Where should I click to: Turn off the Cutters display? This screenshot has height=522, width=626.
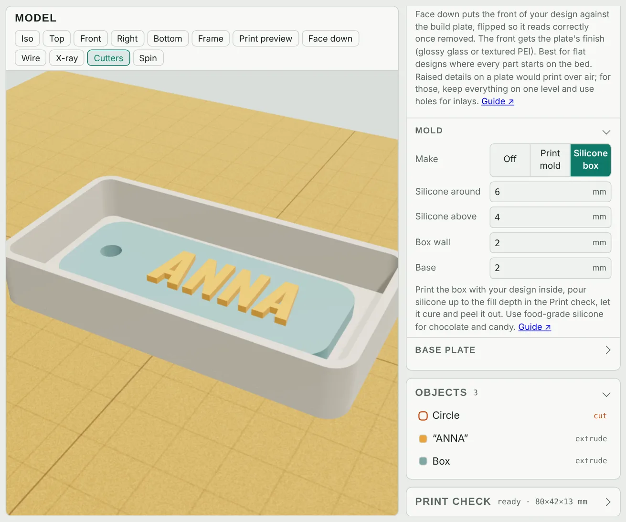point(108,58)
